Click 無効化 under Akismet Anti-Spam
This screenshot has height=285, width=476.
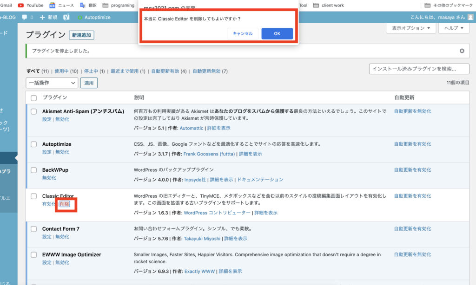(x=62, y=119)
